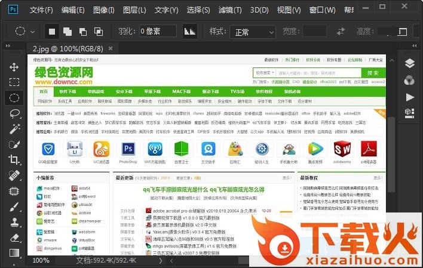Choose Add to selection mode
The height and width of the screenshot is (268, 423).
click(x=68, y=32)
